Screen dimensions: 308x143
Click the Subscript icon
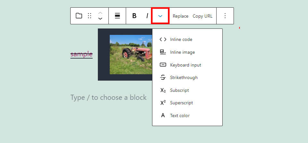[163, 90]
